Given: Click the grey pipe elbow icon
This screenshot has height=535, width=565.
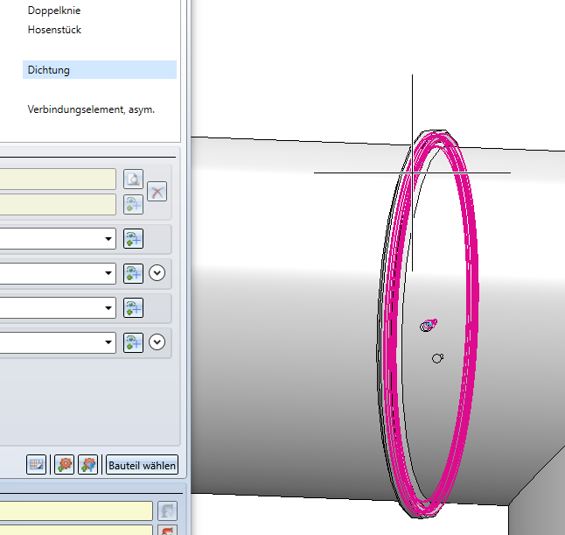Looking at the screenshot, I should [168, 510].
